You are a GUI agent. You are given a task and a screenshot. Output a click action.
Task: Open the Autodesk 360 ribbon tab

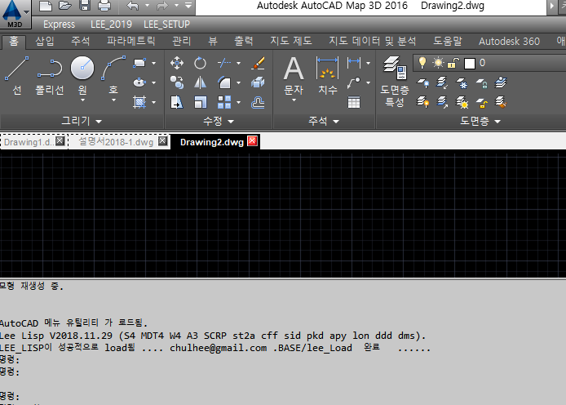[509, 41]
